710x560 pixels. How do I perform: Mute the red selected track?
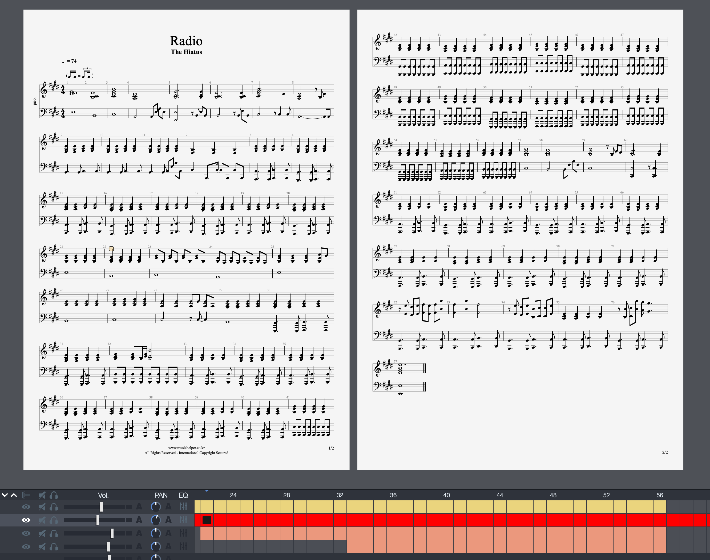[42, 520]
